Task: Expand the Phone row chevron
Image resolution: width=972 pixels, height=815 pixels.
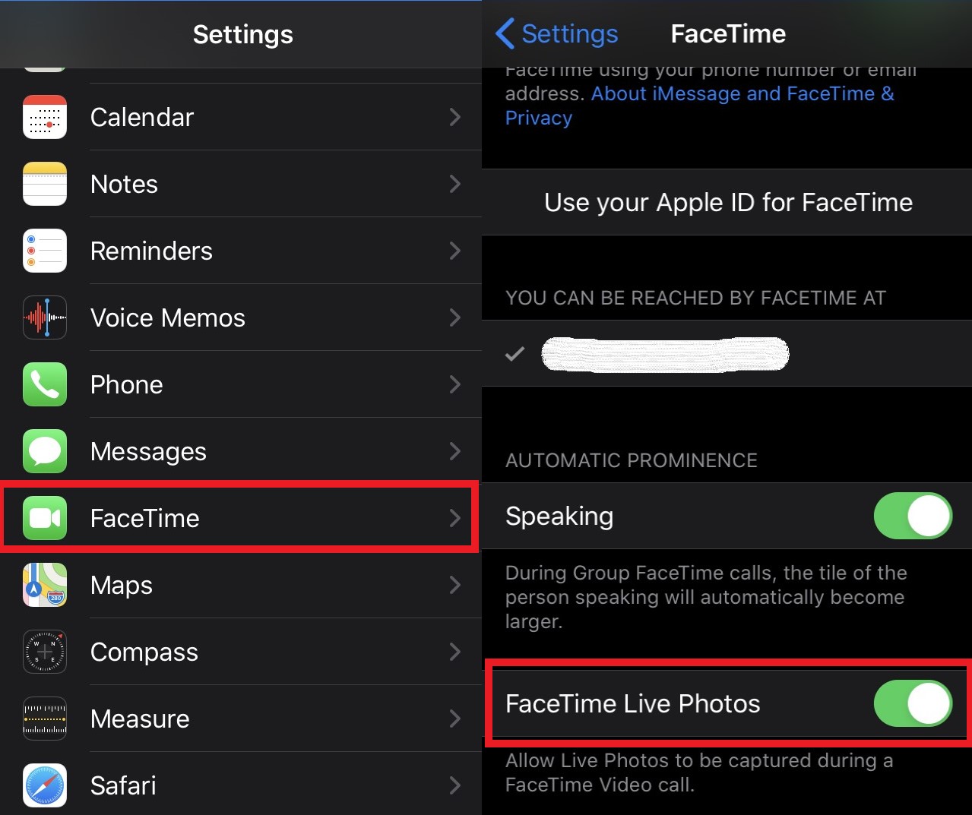Action: click(x=454, y=384)
